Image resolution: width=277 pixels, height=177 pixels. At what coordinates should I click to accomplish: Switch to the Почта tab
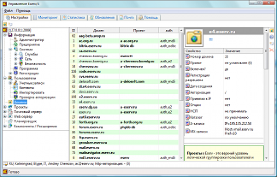click(127, 17)
